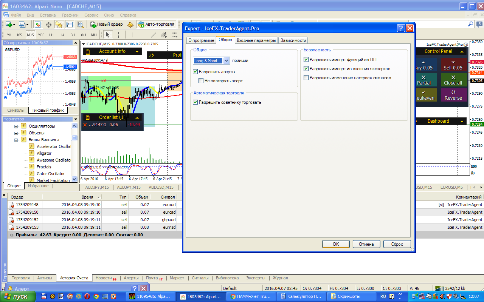Open the New Chart dropdown arrow
This screenshot has height=302, width=484.
[14, 25]
